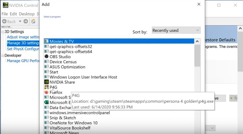Open the File menu in NVIDIA Control Panel

coord(5,14)
